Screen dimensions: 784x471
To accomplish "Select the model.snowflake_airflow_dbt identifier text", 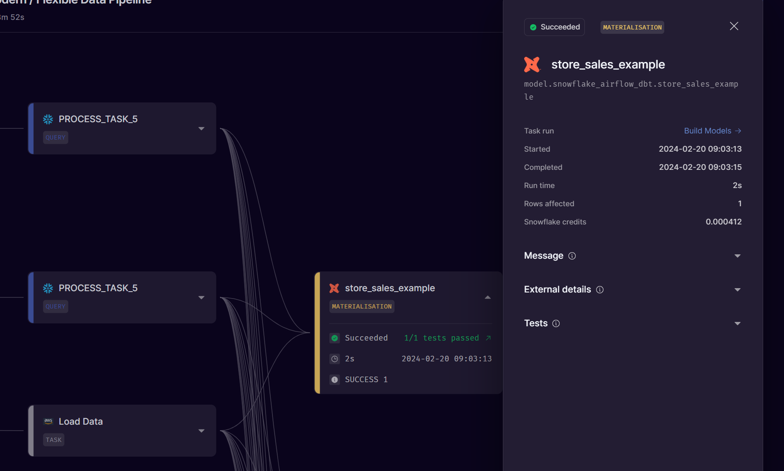I will click(x=631, y=91).
